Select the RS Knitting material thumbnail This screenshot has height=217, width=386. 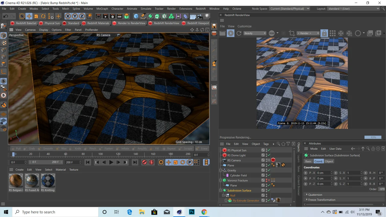pos(48,181)
